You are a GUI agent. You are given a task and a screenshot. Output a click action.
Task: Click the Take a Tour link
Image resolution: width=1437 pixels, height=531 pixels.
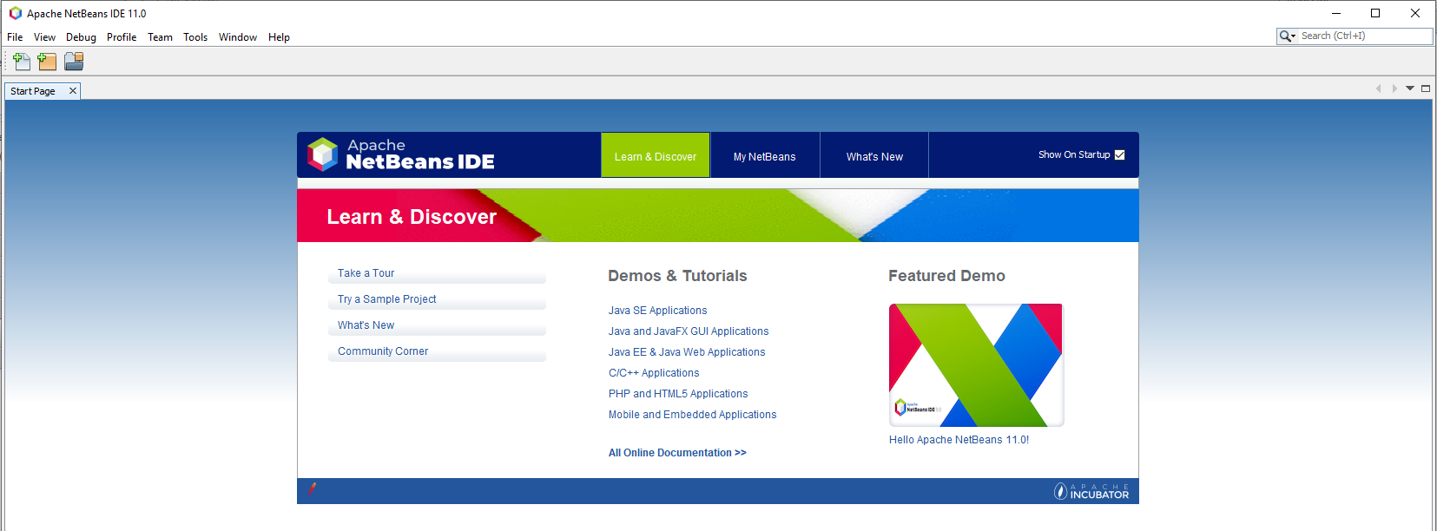click(x=366, y=273)
